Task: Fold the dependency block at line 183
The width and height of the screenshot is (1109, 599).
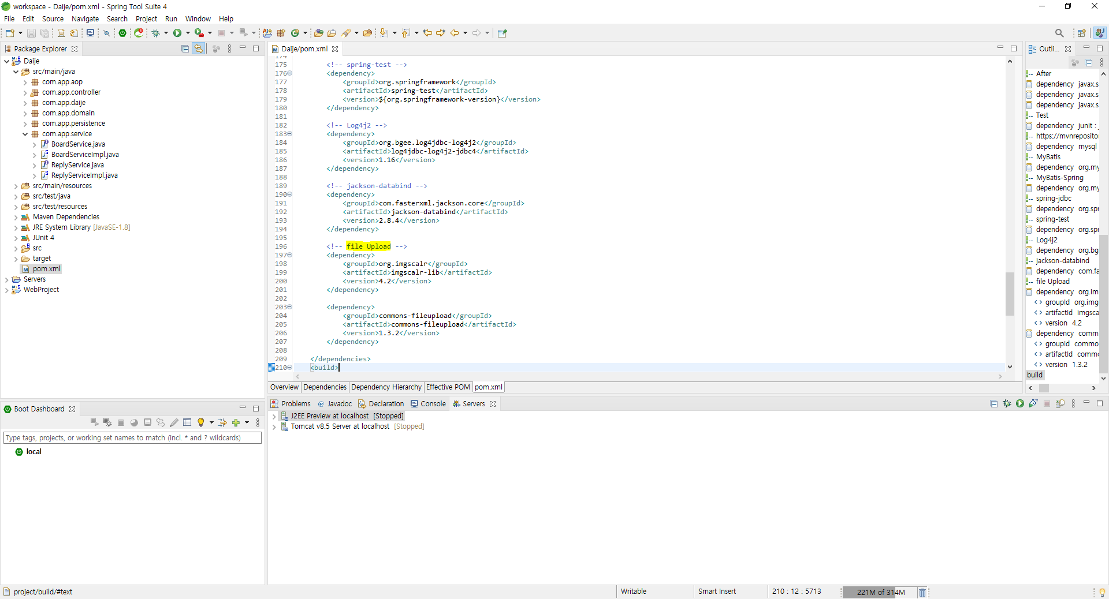Action: (290, 134)
